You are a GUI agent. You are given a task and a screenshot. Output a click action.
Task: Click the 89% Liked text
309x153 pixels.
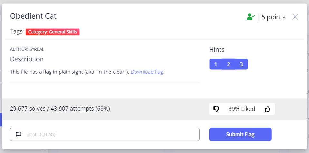(x=242, y=109)
